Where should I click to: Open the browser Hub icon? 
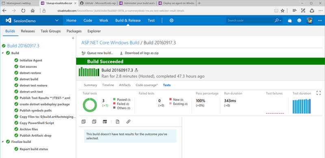pos(295,11)
